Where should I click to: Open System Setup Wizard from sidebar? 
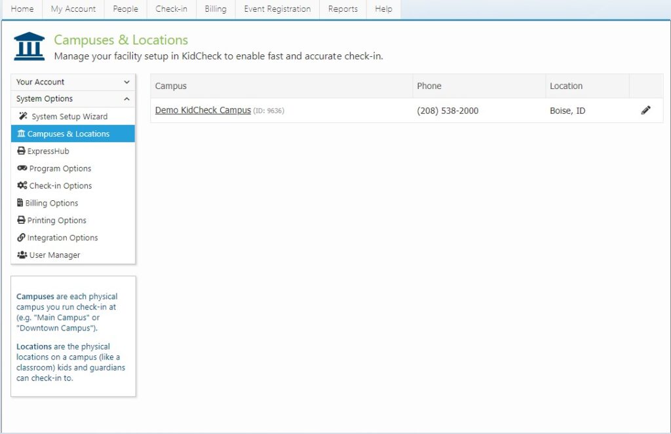click(73, 117)
